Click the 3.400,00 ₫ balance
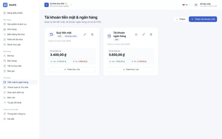This screenshot has width=222, height=139. 58,55
